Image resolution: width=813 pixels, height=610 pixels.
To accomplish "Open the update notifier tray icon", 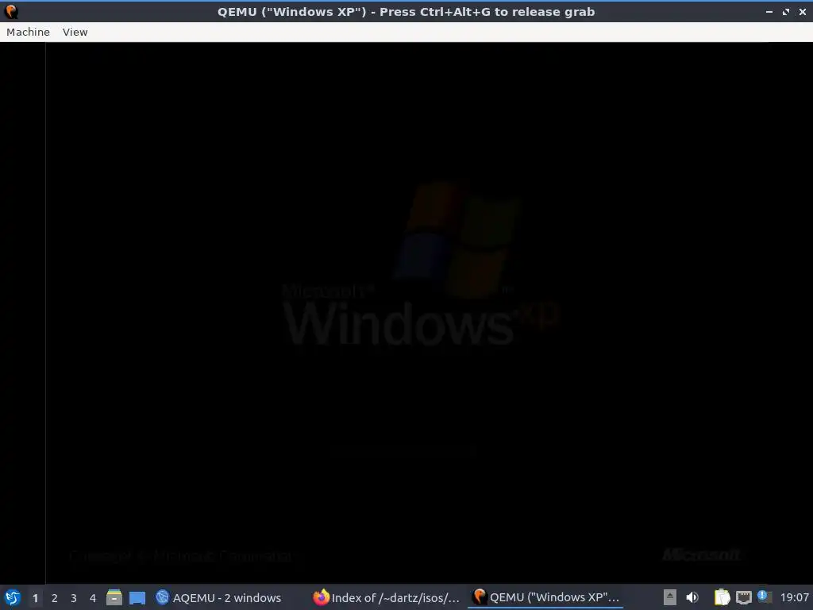I will coord(764,596).
